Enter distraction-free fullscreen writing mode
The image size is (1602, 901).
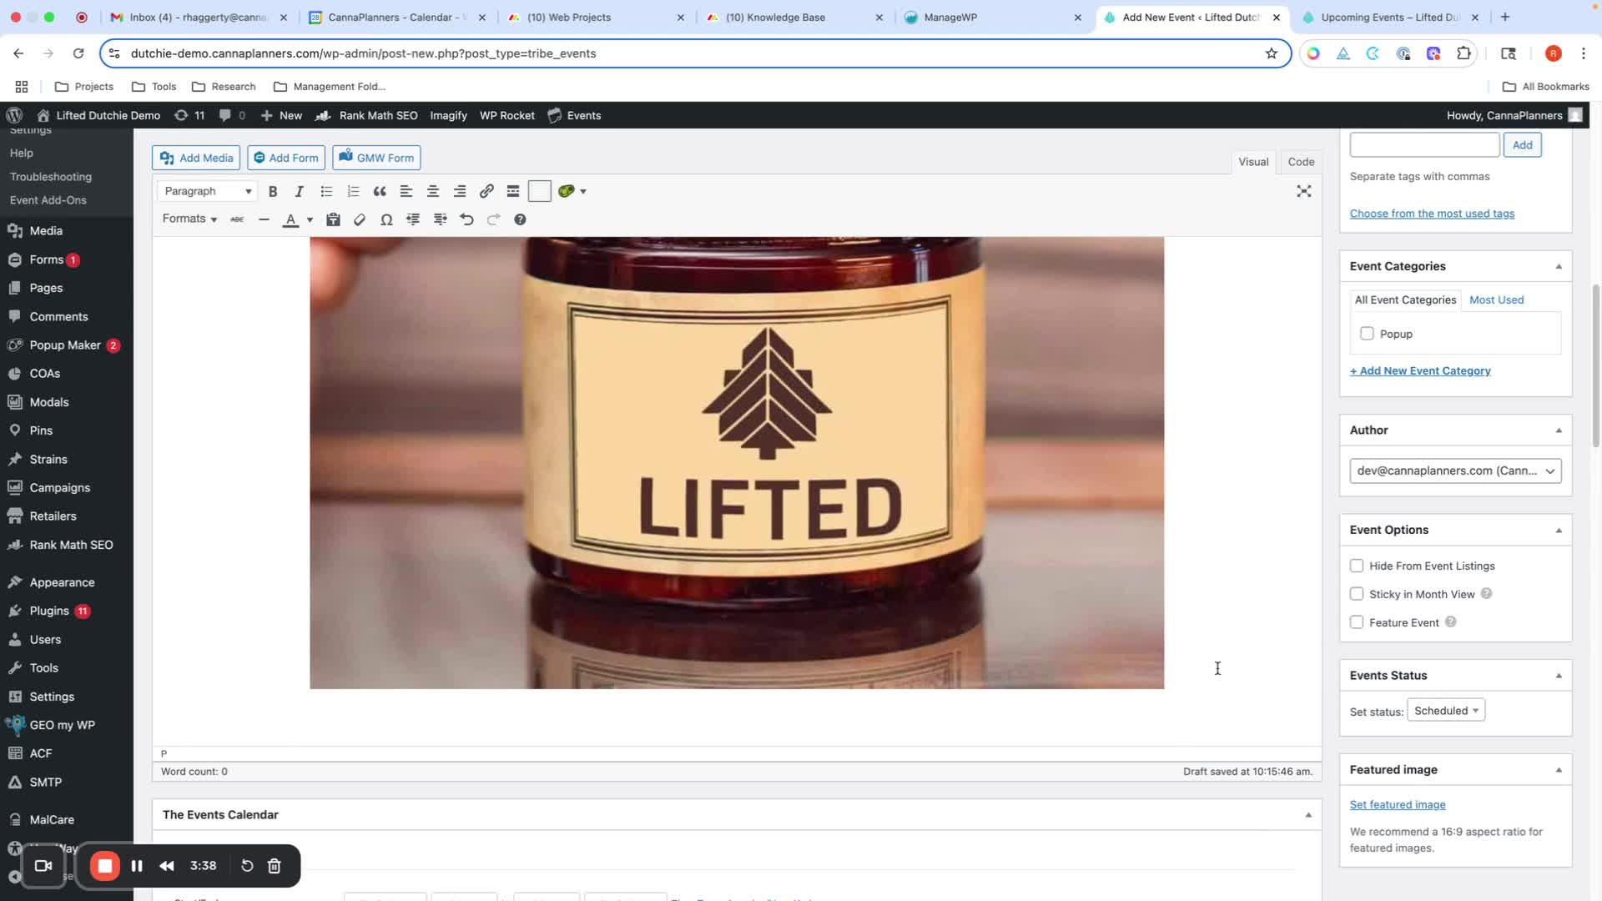point(1304,191)
